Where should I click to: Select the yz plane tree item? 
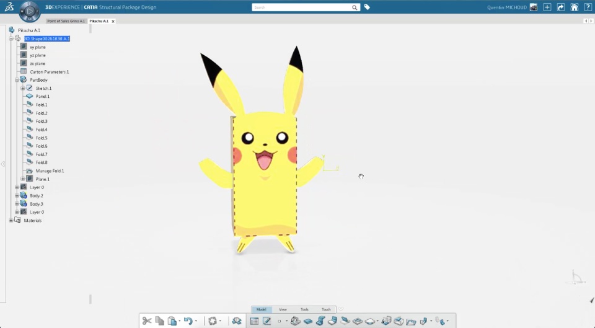[38, 55]
